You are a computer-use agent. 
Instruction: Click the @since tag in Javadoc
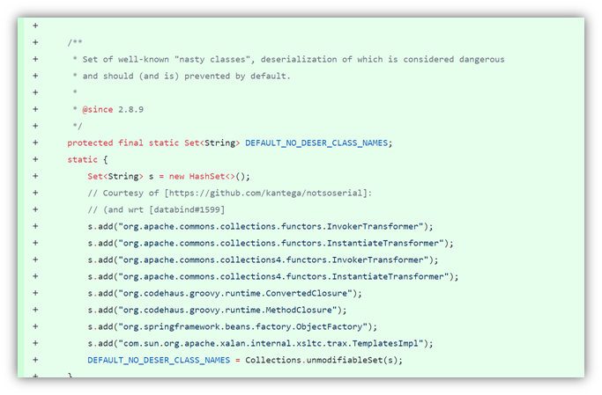pos(98,109)
